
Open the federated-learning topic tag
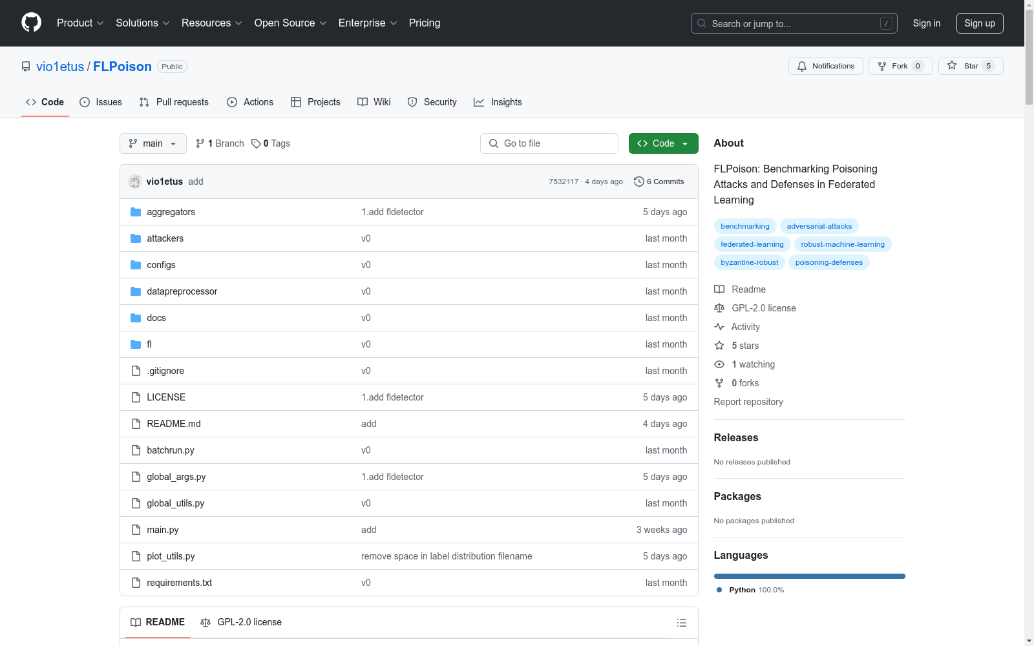pos(752,244)
